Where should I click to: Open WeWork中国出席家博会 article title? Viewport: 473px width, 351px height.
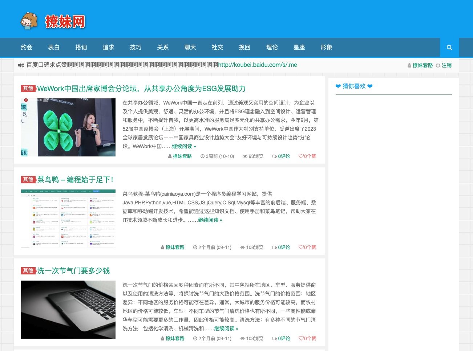click(141, 89)
